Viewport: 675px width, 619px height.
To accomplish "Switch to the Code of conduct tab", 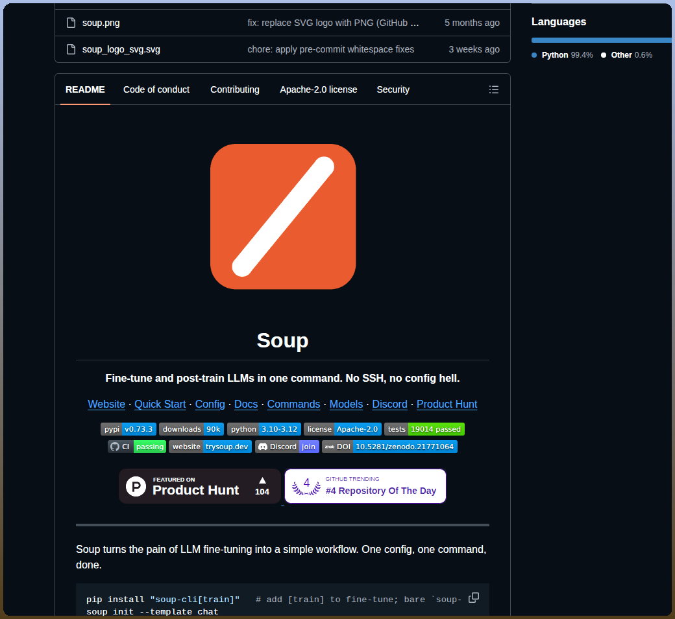I will click(156, 89).
